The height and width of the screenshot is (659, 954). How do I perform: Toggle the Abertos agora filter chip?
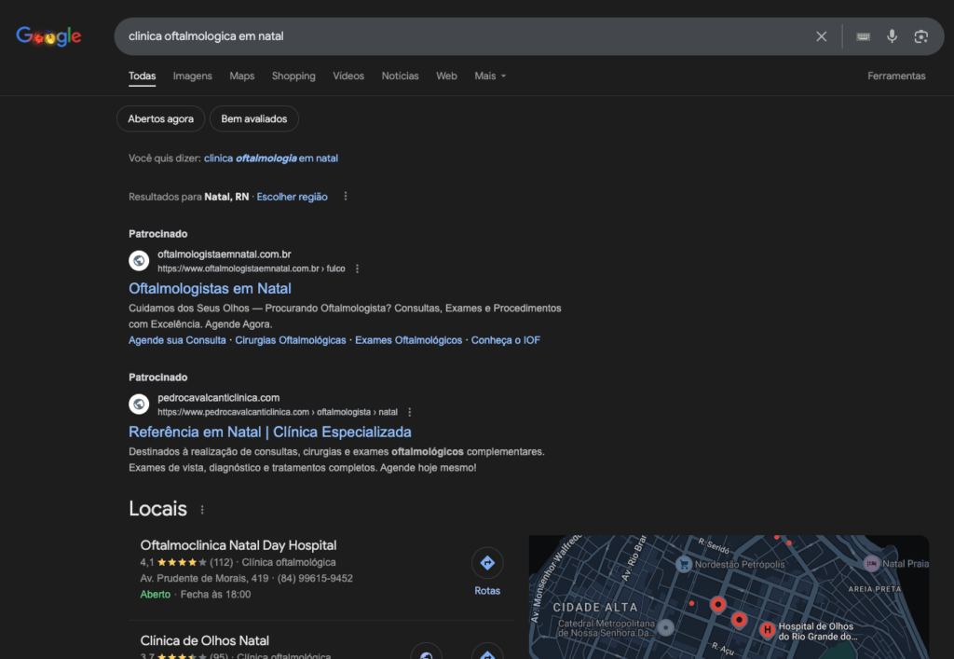160,118
